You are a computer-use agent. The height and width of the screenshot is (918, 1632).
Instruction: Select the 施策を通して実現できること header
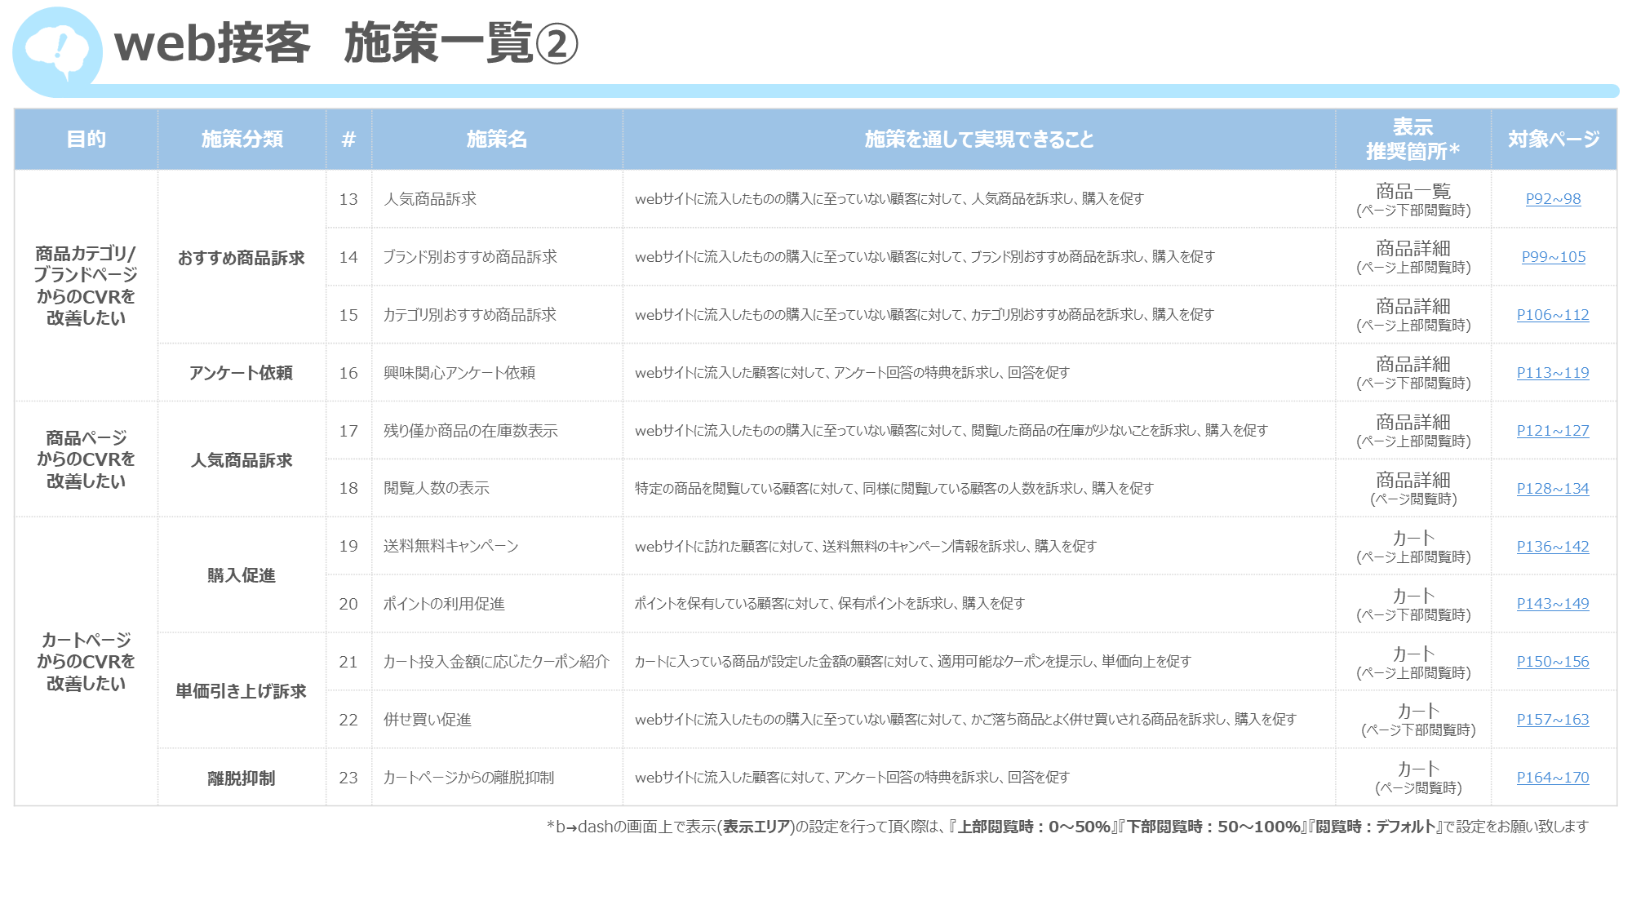click(x=978, y=140)
